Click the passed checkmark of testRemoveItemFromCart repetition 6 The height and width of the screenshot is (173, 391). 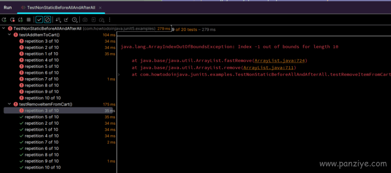(x=22, y=148)
